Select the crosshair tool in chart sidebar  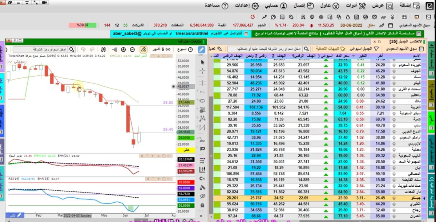[202, 71]
